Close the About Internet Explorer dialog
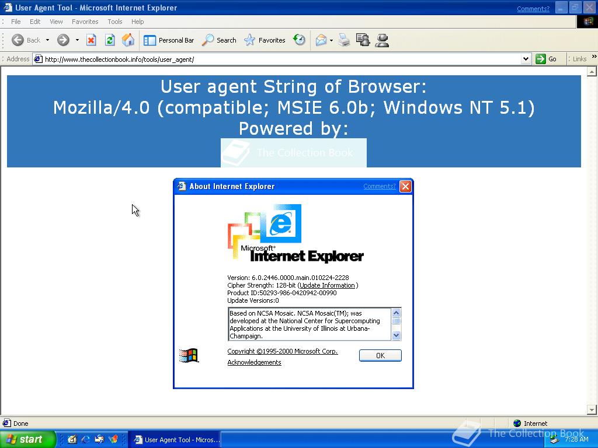598x448 pixels. pos(405,186)
